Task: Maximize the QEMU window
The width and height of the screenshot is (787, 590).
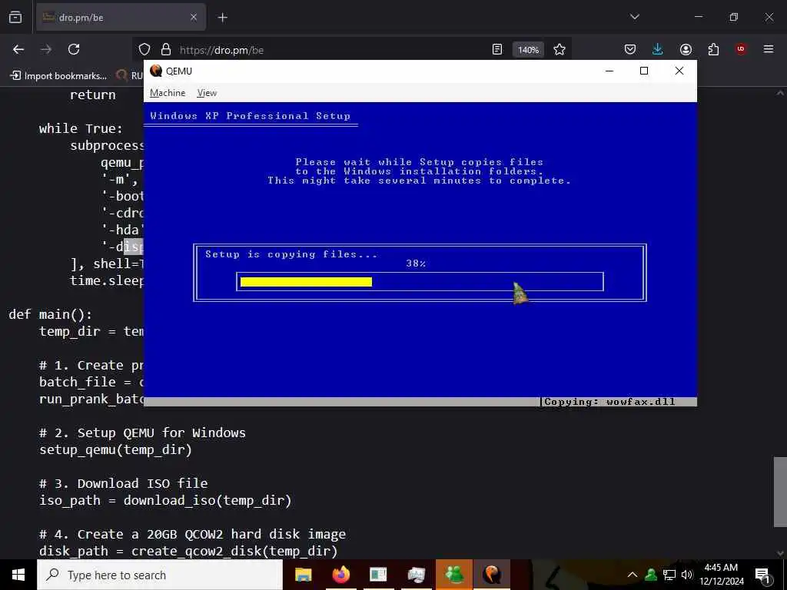Action: click(644, 71)
